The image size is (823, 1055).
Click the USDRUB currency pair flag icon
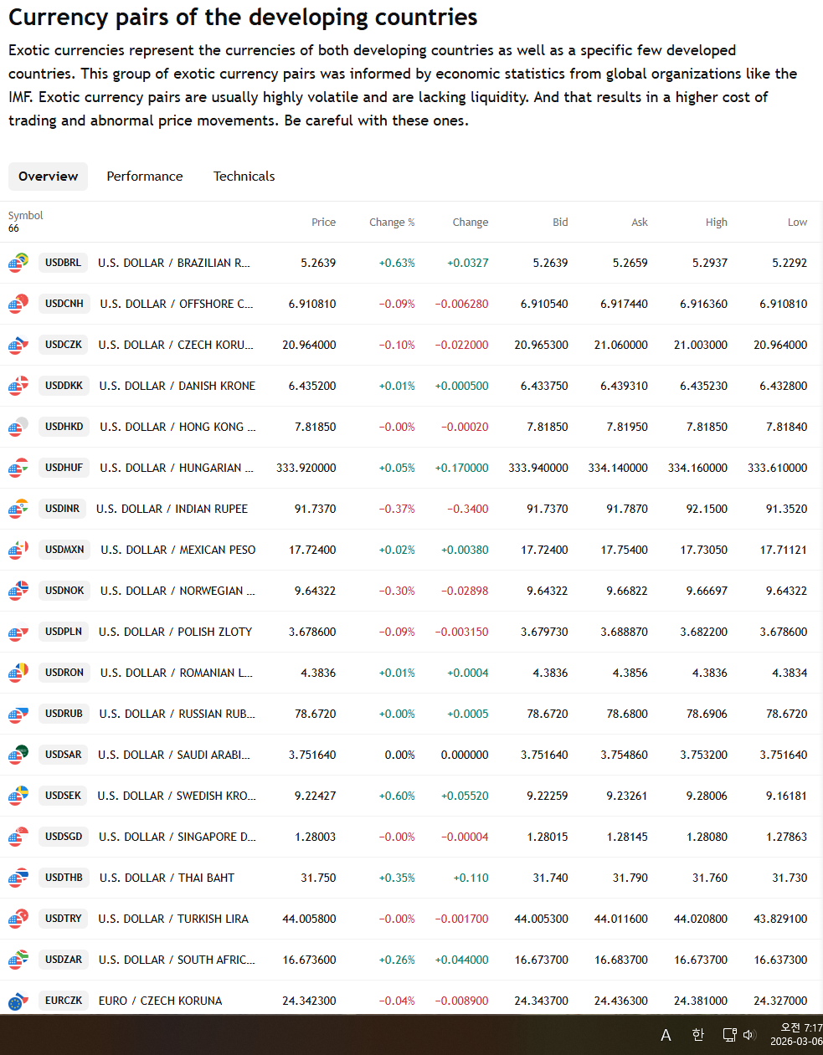(18, 714)
